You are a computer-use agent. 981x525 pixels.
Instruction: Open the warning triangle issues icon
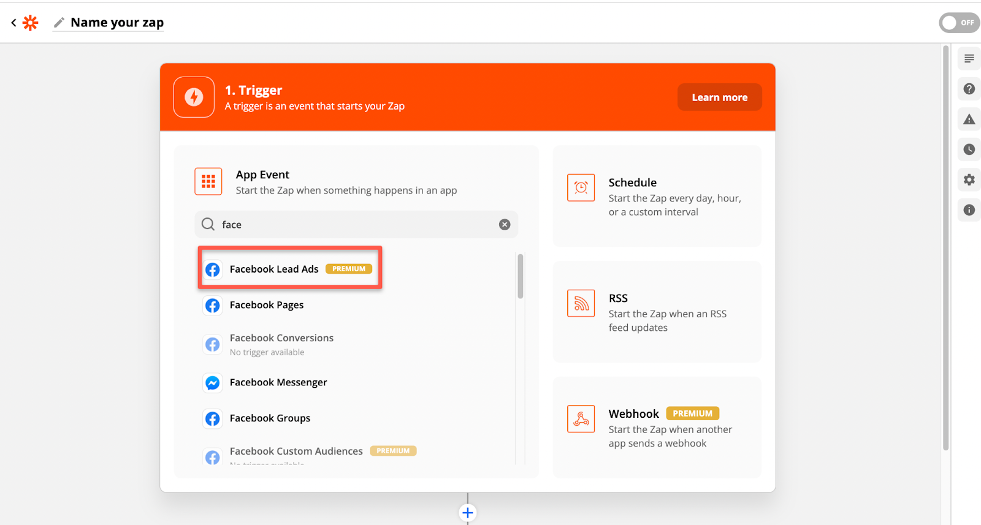[969, 119]
